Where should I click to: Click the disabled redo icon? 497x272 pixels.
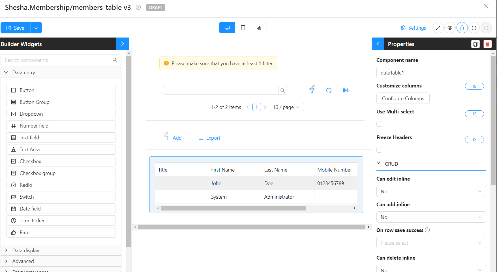[486, 28]
